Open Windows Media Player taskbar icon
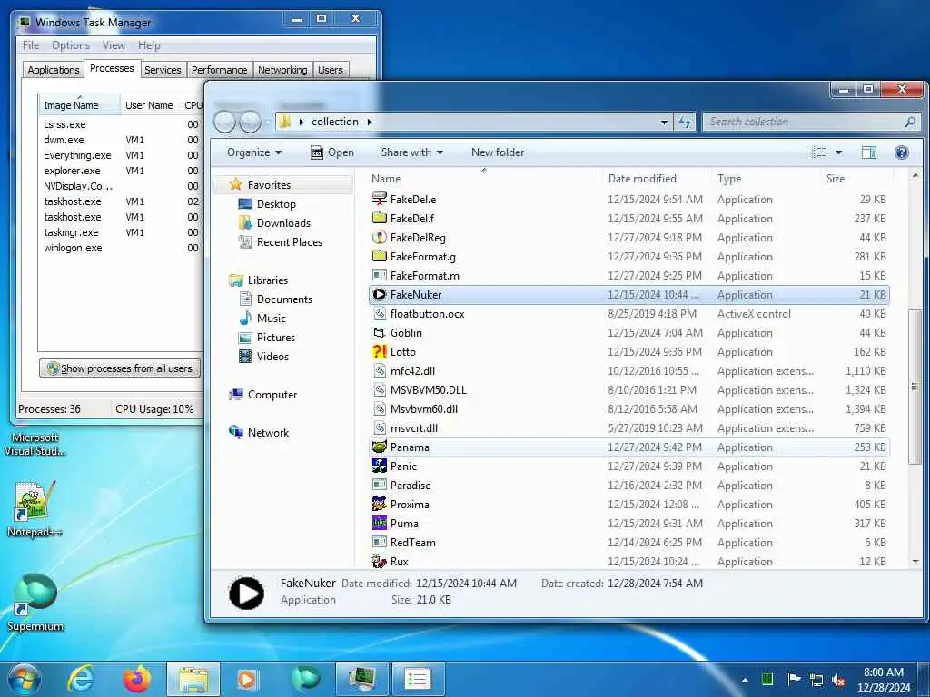The height and width of the screenshot is (697, 930). coord(248,679)
